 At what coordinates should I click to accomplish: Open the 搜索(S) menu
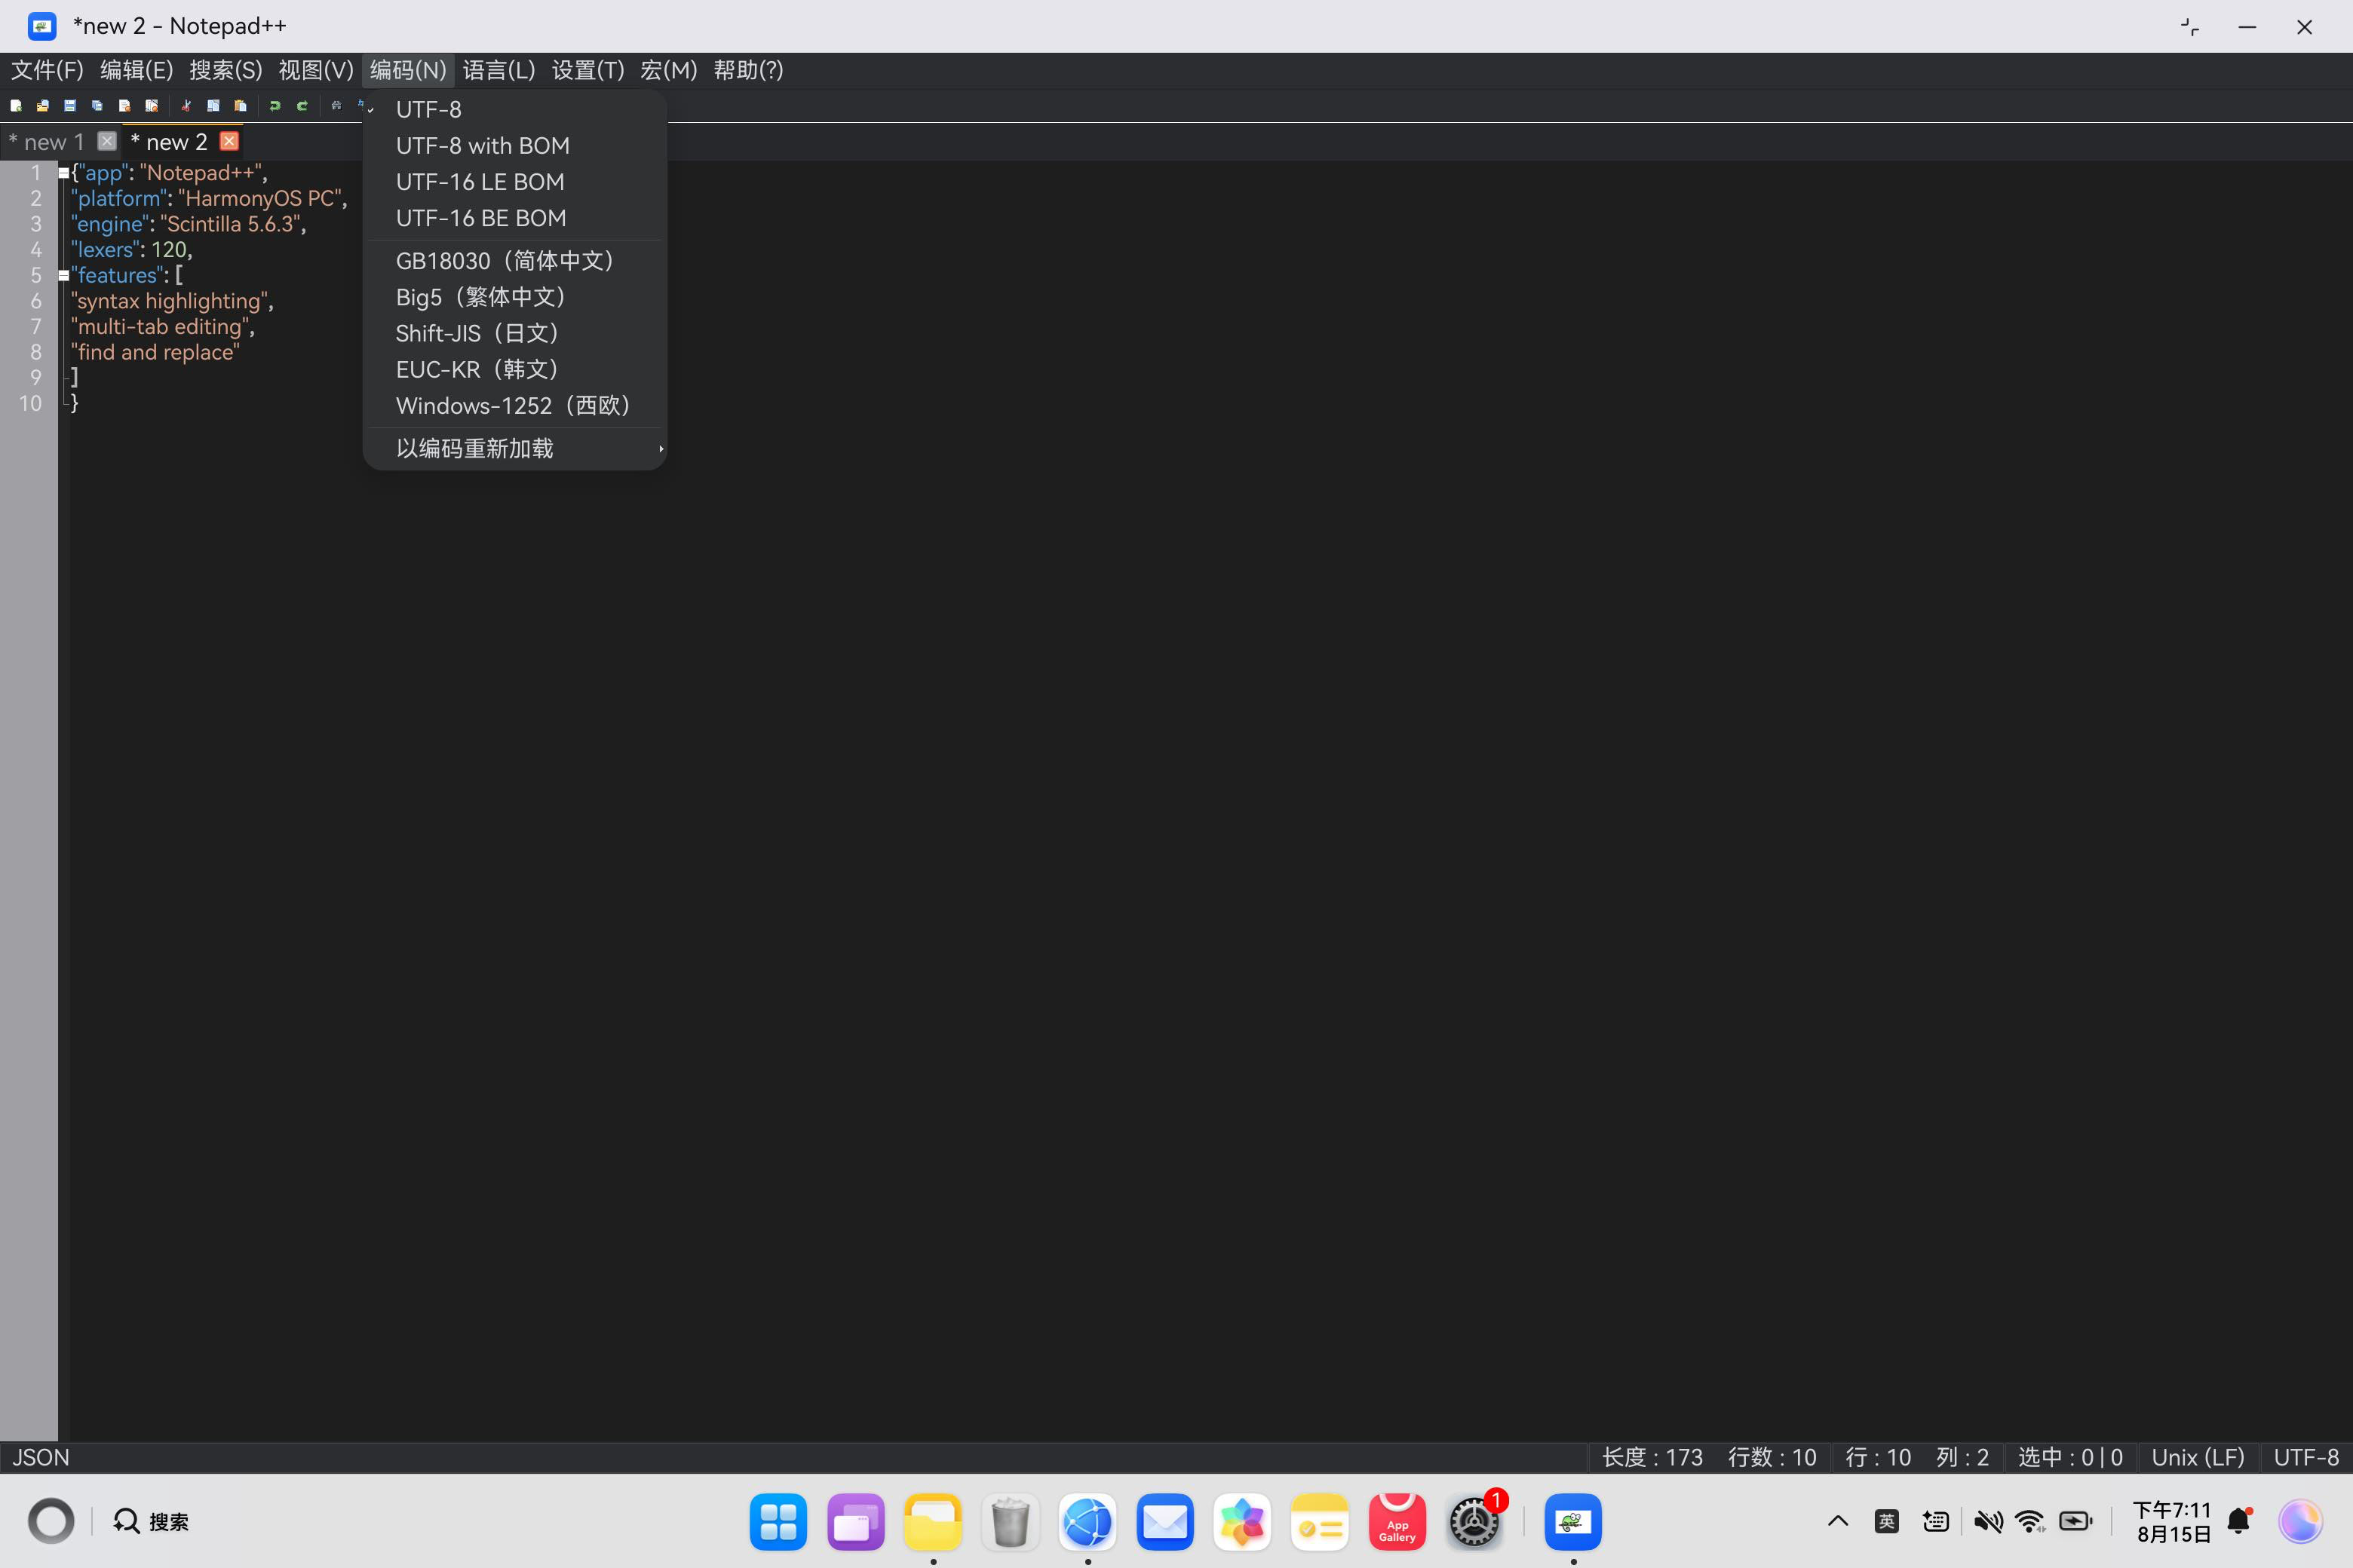[x=225, y=70]
